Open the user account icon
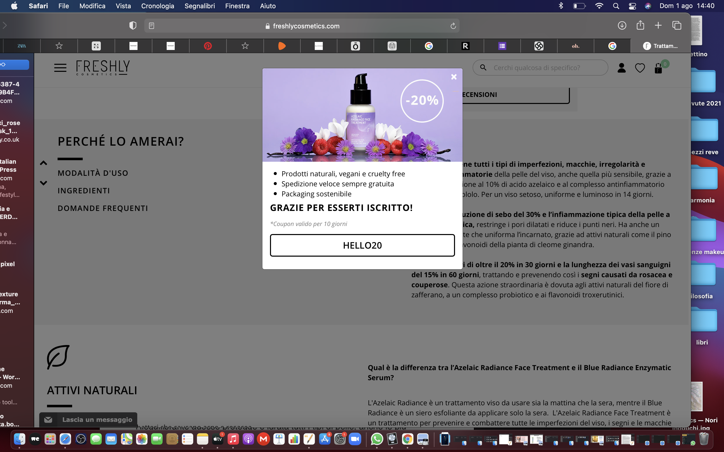The image size is (724, 452). pos(621,68)
